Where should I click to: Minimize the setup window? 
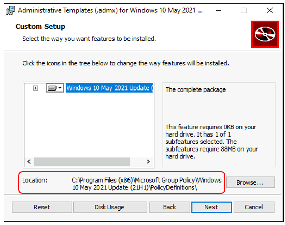point(218,10)
